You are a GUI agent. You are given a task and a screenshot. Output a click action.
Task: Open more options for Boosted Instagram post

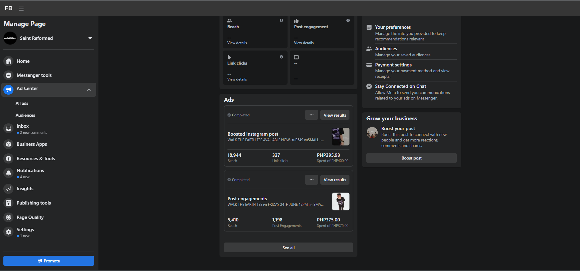click(x=311, y=115)
